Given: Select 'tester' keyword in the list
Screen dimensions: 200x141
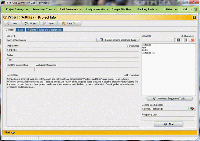Looking at the screenshot, I should [145, 50].
